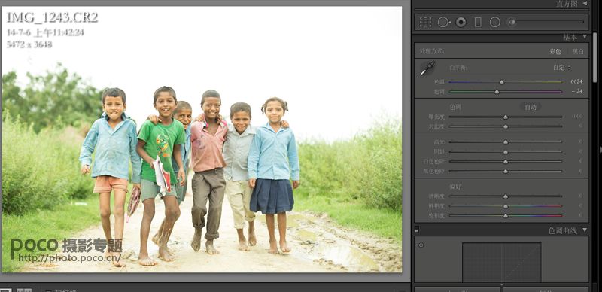Select the Crop Overlay tool
This screenshot has width=602, height=292.
coord(425,23)
